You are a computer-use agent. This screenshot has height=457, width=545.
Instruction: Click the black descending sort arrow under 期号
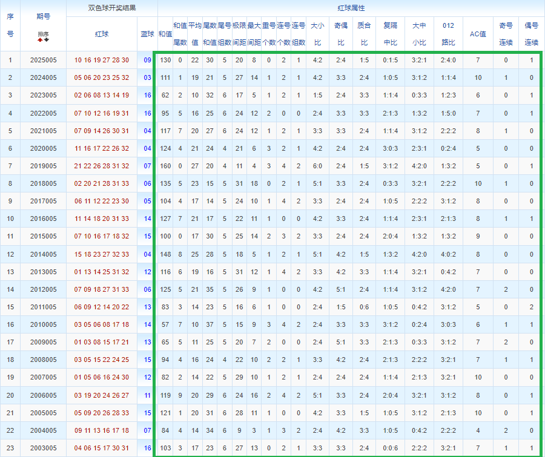coord(47,40)
